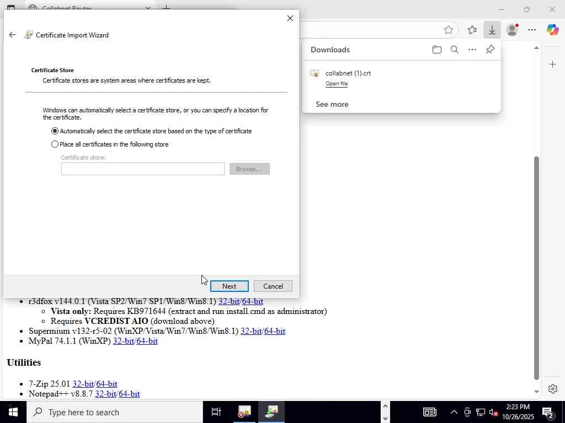Open sidebar settings gear icon

click(x=553, y=389)
